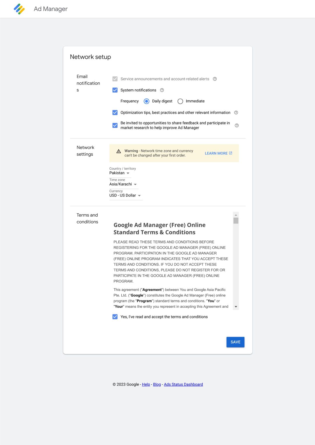Select the Immediate frequency option
The image size is (315, 445).
(180, 101)
